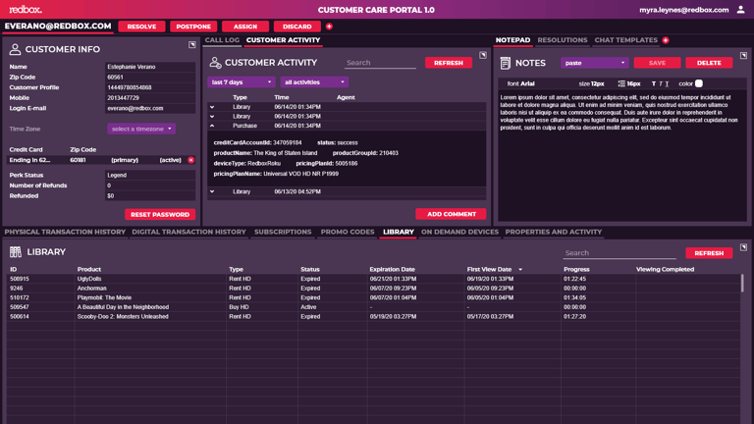Open the user account icon
Image resolution: width=754 pixels, height=424 pixels.
(x=740, y=10)
